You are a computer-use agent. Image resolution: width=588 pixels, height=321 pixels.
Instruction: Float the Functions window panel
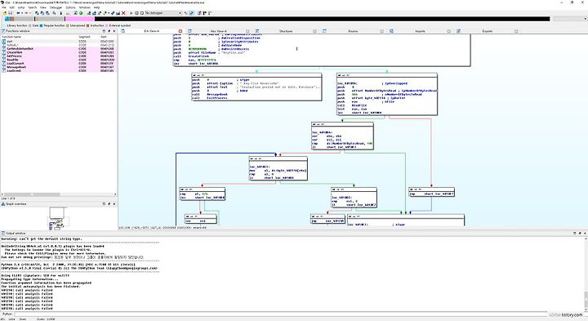click(x=104, y=31)
